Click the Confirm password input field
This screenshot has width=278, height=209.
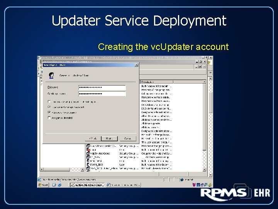[102, 94]
